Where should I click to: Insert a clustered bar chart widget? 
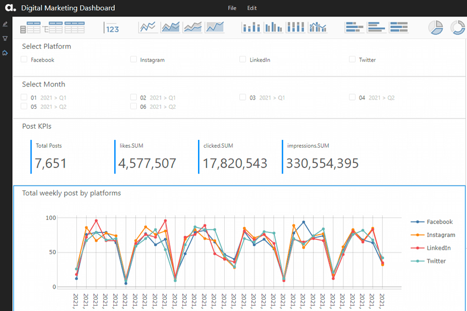point(377,27)
